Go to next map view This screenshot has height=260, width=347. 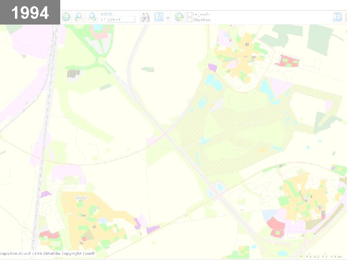coord(92,17)
